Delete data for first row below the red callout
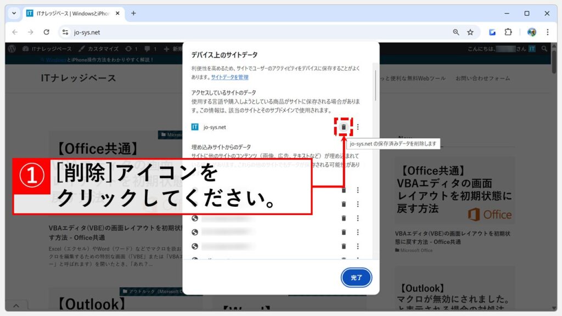Viewport: 562px width, 316px height. point(344,218)
